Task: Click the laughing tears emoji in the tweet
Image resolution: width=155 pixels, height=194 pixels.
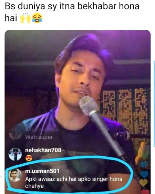Action: click(37, 18)
